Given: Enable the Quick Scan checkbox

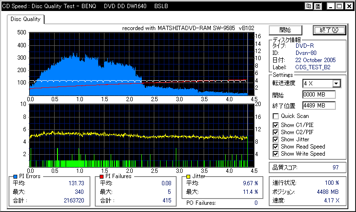Looking at the screenshot, I should [x=276, y=117].
